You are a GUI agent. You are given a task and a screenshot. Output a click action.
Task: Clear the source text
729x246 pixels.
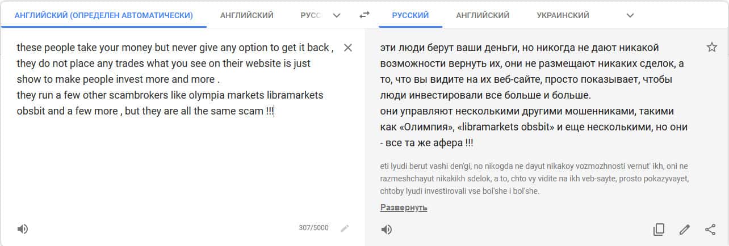coord(348,48)
